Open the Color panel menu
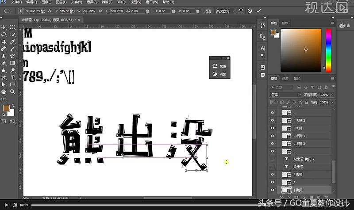Image resolution: width=354 pixels, height=210 pixels. pos(333,23)
